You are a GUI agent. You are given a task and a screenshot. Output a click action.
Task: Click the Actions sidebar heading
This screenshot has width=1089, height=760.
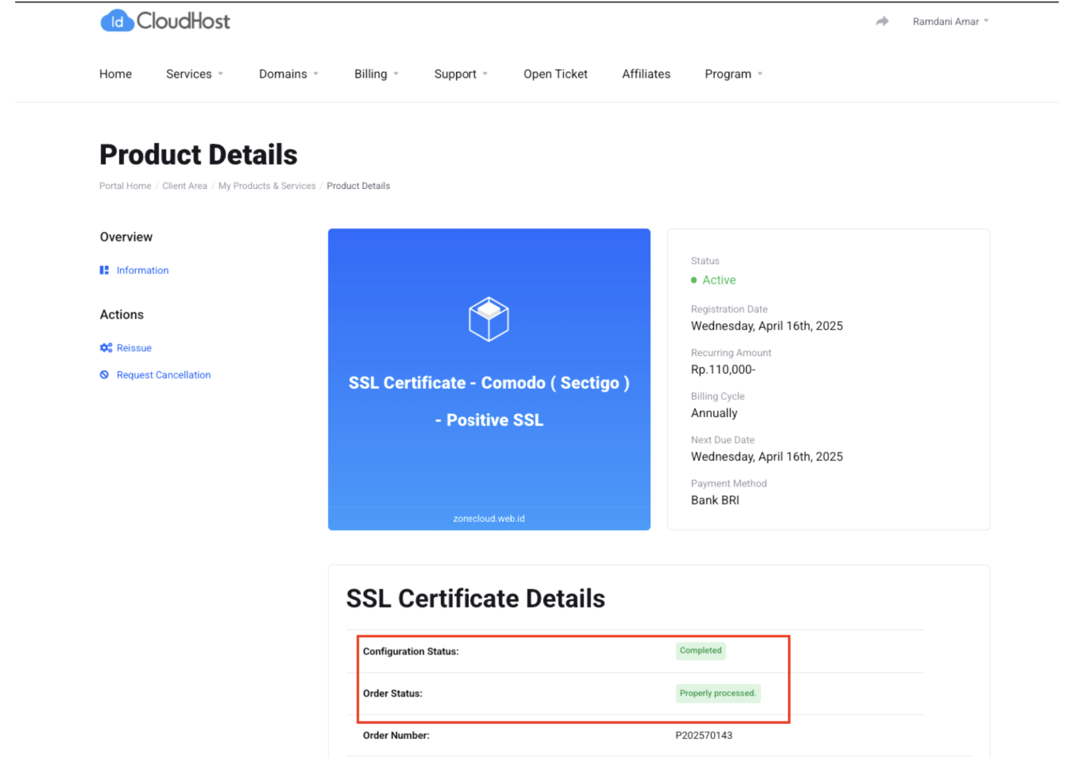point(122,315)
